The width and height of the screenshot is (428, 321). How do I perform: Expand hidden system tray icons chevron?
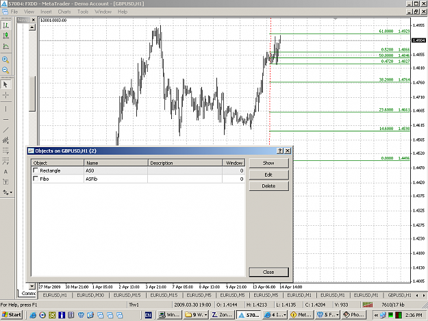376,316
